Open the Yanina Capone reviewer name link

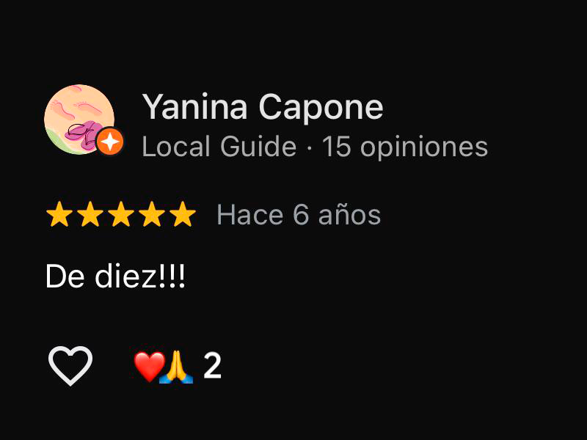coord(263,107)
